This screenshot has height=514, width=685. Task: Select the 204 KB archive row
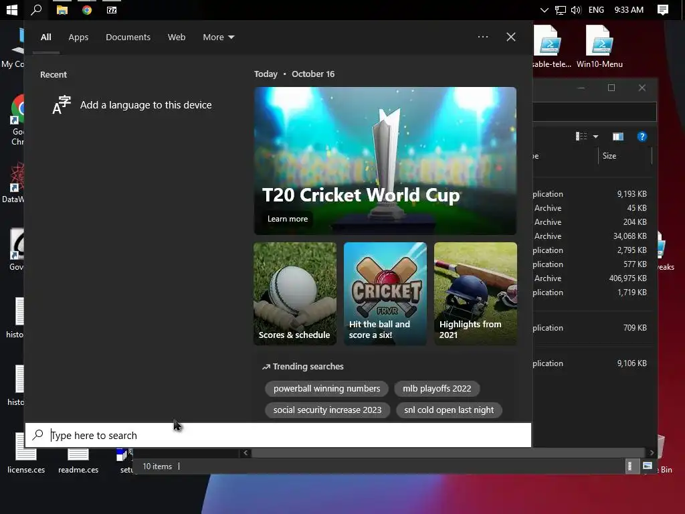pyautogui.click(x=591, y=222)
